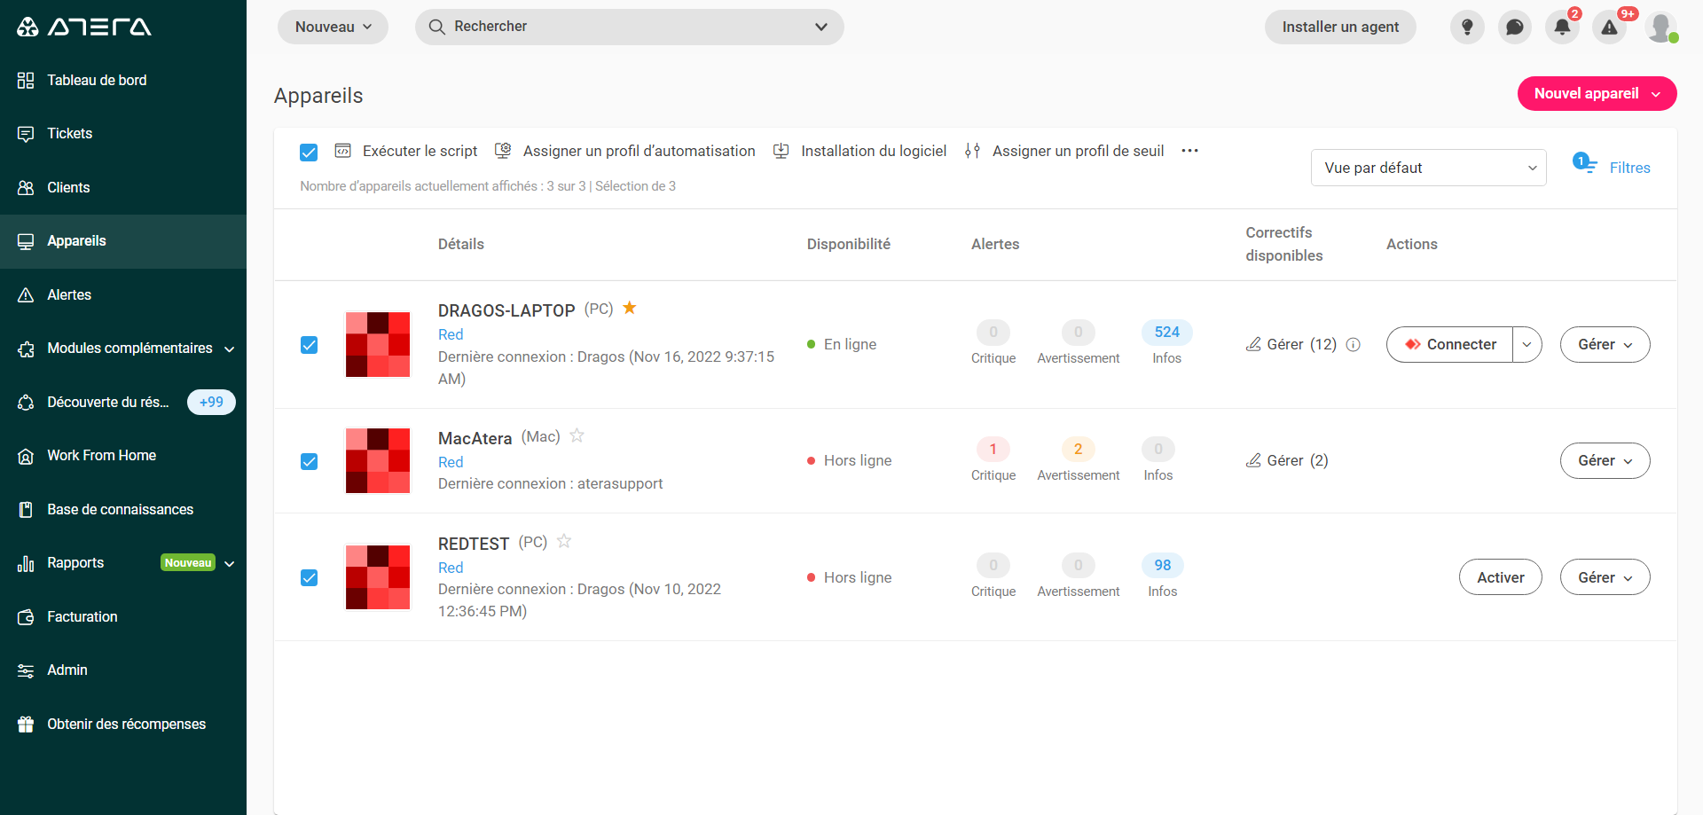1703x815 pixels.
Task: Open the MacAtera device name
Action: [475, 438]
